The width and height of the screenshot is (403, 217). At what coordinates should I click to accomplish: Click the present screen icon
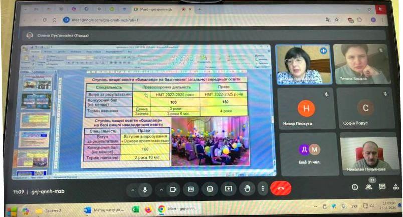228,189
